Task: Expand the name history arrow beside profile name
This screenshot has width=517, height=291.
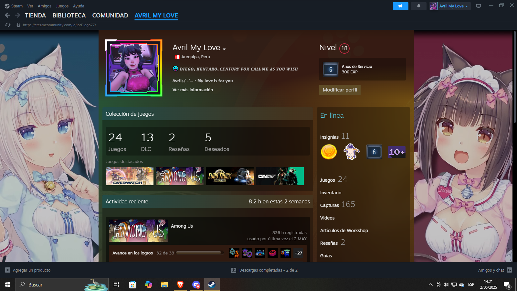Action: pos(224,49)
